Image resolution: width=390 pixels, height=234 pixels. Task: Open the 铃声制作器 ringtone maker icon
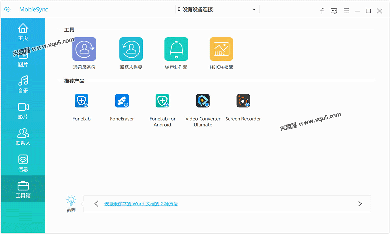click(x=176, y=49)
